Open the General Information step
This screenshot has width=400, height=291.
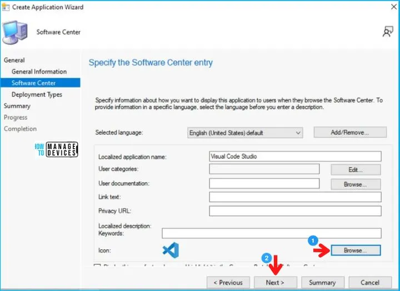point(39,72)
